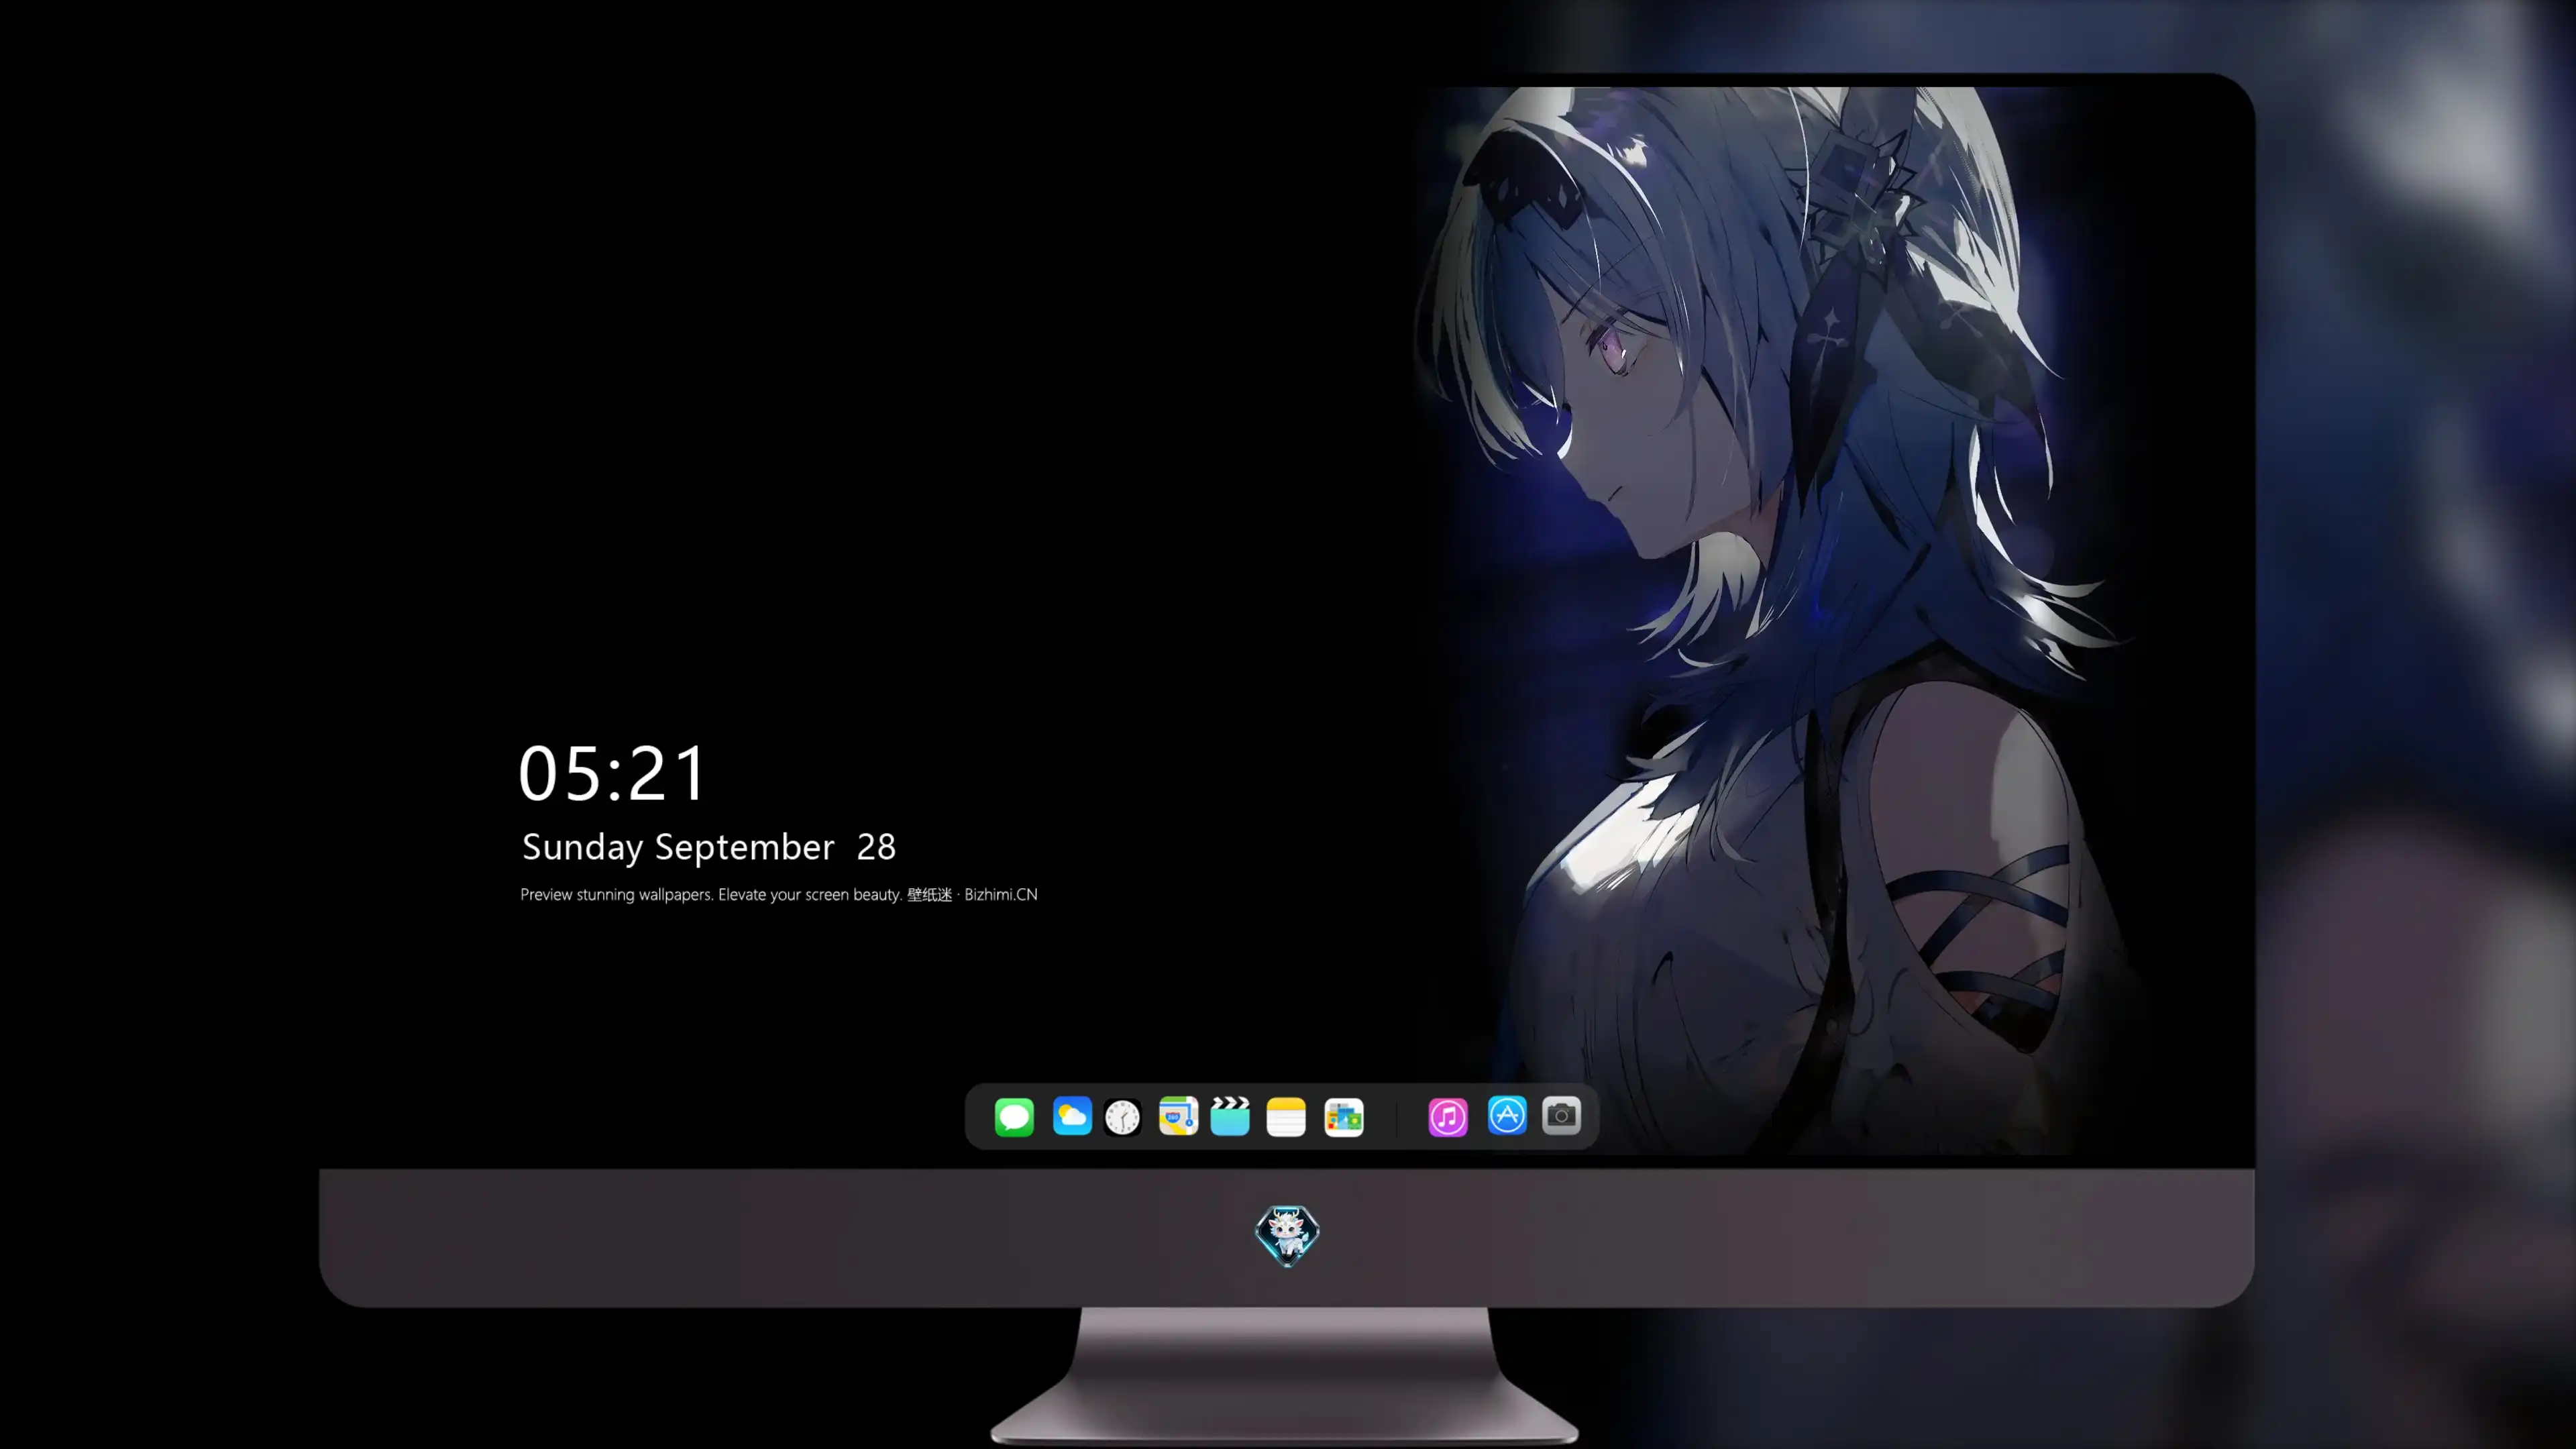Open the photo collage app in the dock
Screen dimensions: 2576x1449
pos(1344,1116)
